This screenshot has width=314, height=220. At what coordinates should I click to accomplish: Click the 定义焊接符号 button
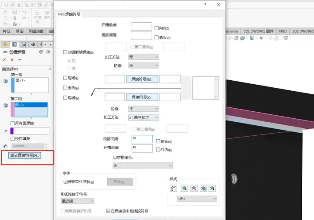tap(25, 155)
